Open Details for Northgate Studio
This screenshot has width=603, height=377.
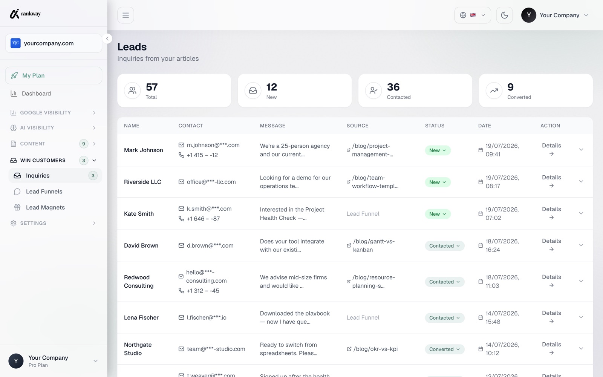551,349
